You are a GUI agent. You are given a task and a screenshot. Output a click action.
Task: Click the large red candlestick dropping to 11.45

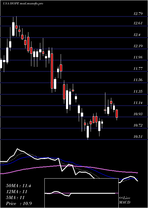pos(52,71)
